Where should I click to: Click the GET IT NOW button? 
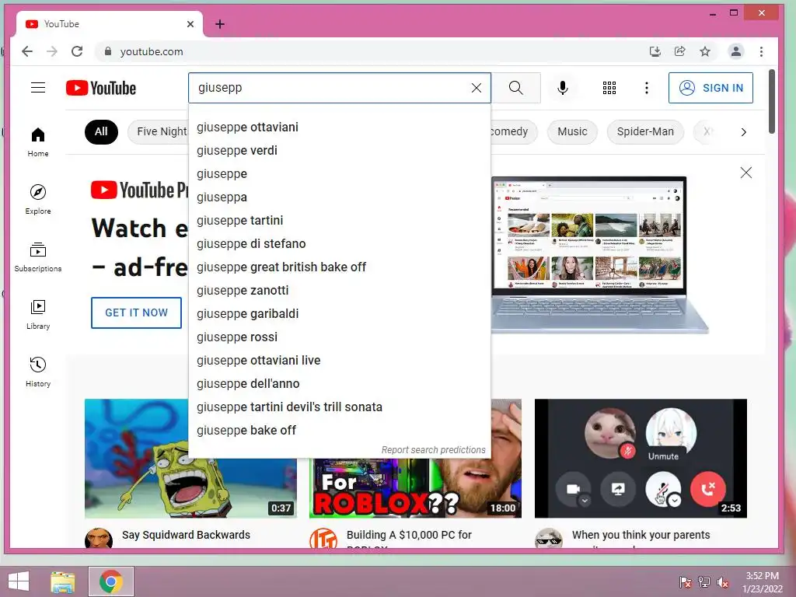(136, 312)
